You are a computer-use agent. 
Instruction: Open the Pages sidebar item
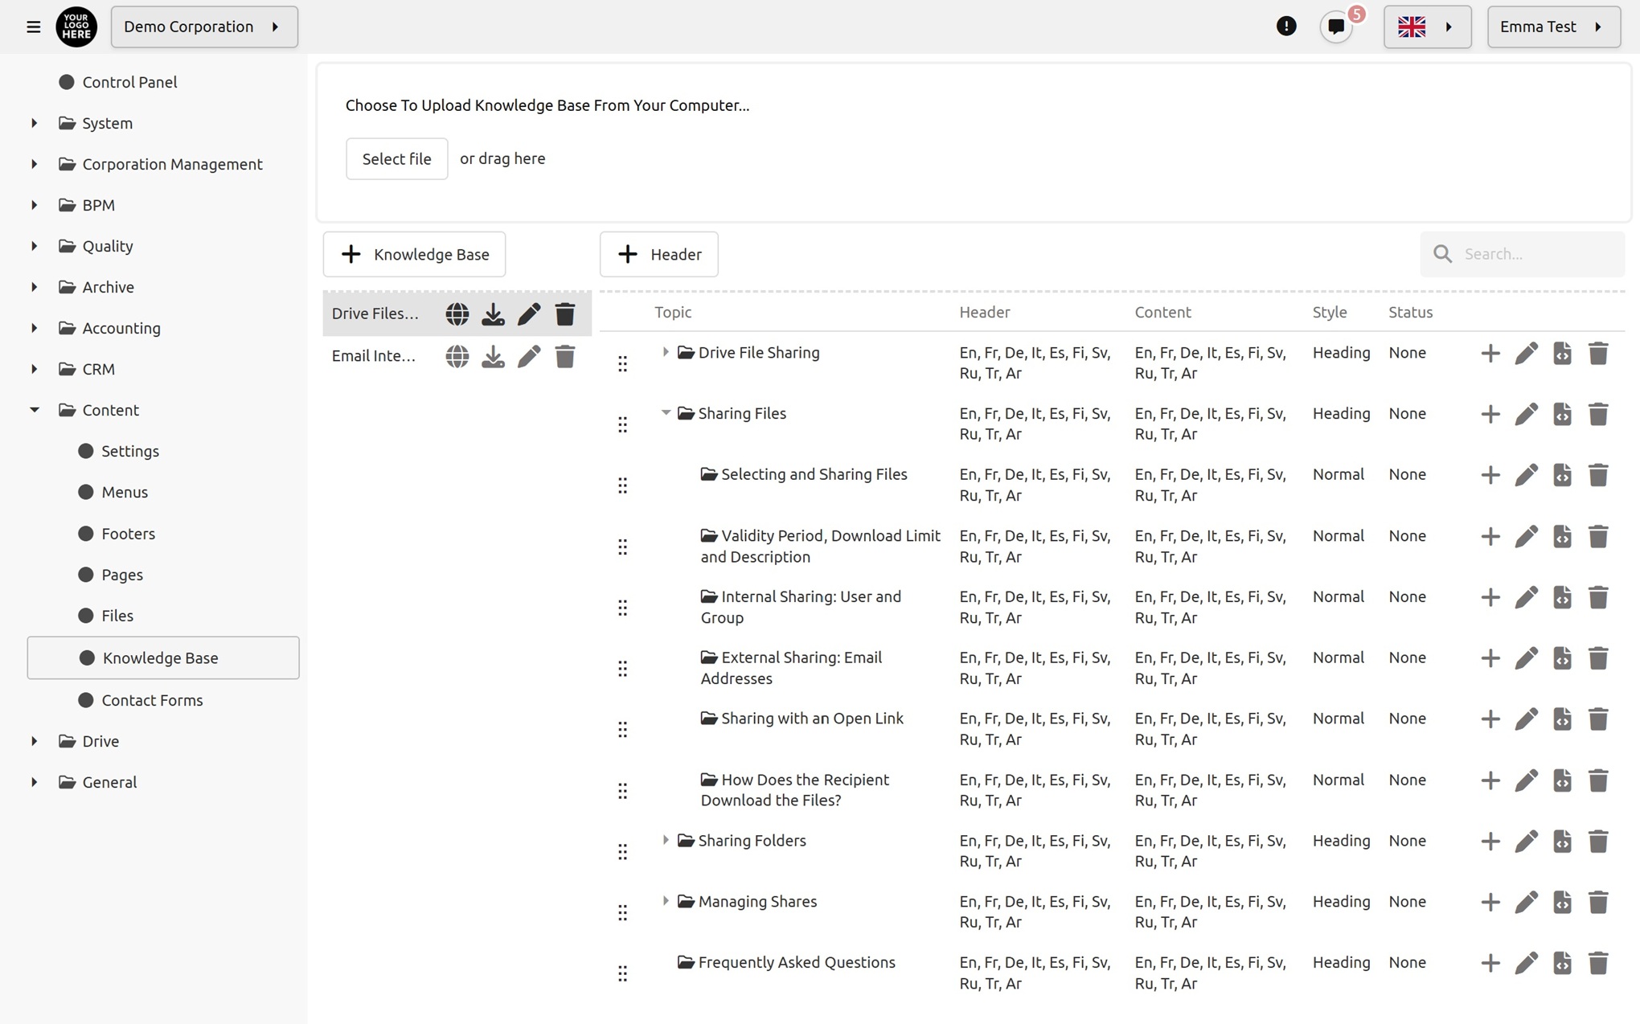click(x=111, y=575)
